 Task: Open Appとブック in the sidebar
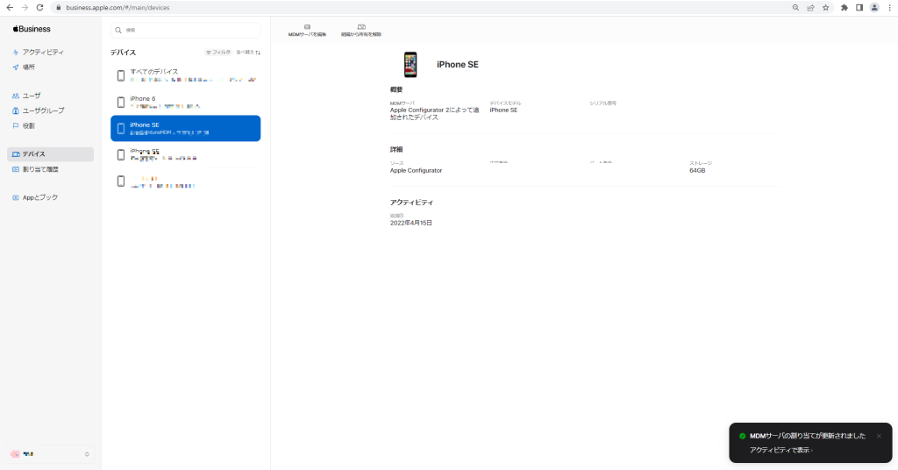40,197
